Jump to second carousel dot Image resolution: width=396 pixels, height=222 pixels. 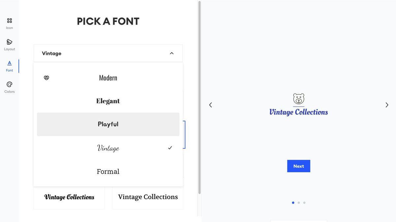tap(299, 203)
